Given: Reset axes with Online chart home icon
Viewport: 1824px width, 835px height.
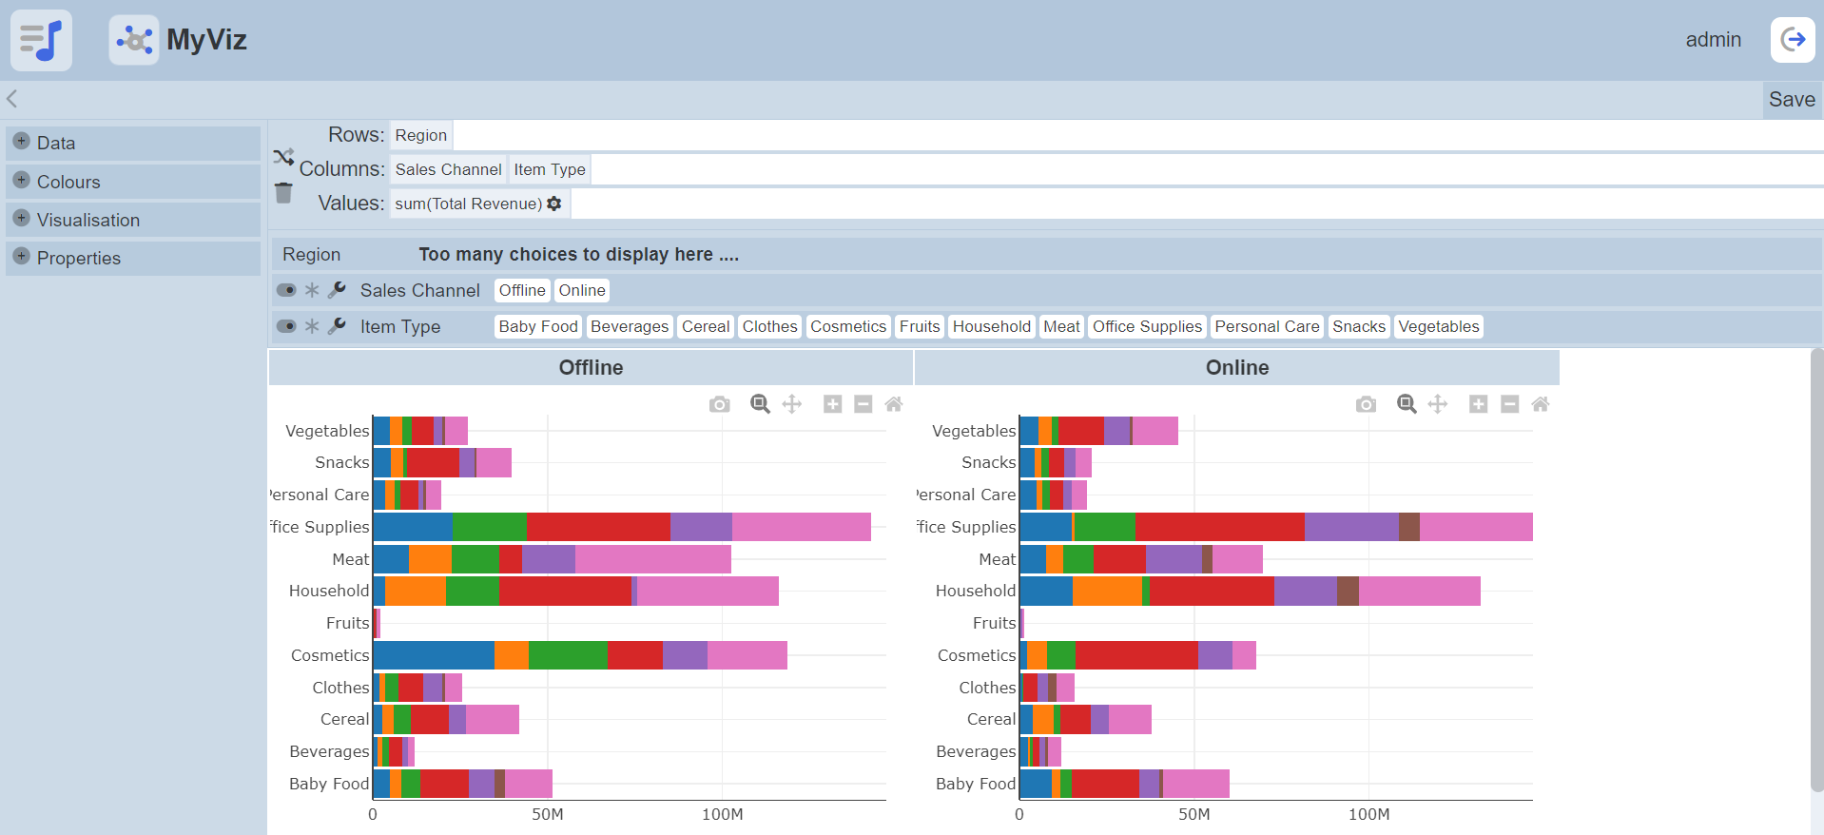Looking at the screenshot, I should coord(1541,404).
